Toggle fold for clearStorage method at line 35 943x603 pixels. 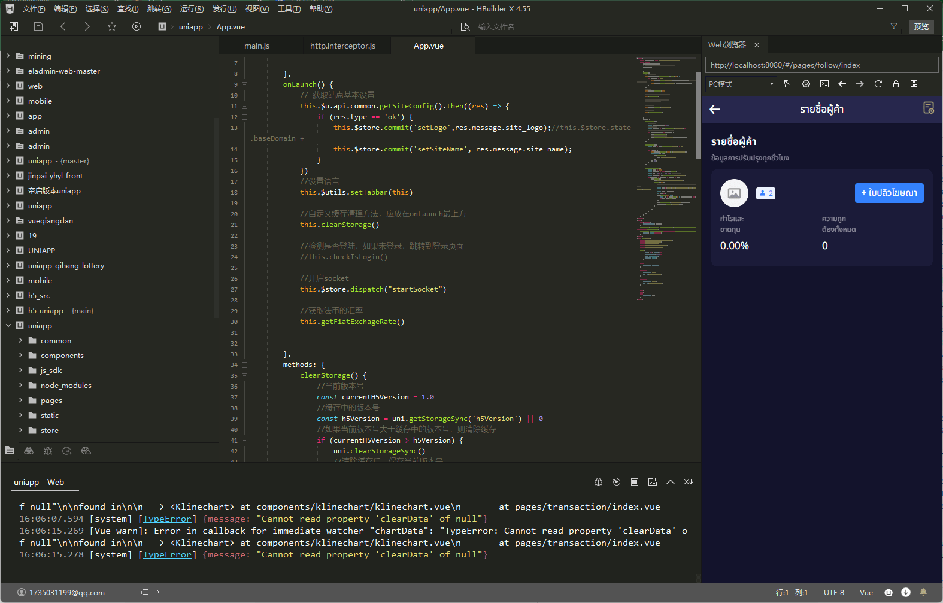[244, 376]
